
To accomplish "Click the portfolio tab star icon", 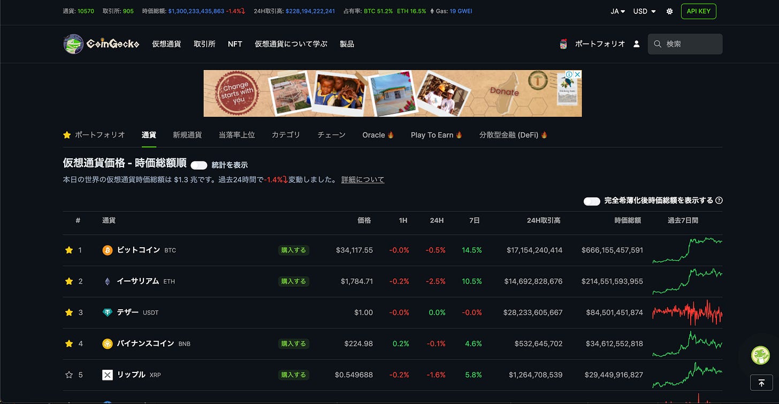I will pyautogui.click(x=67, y=135).
